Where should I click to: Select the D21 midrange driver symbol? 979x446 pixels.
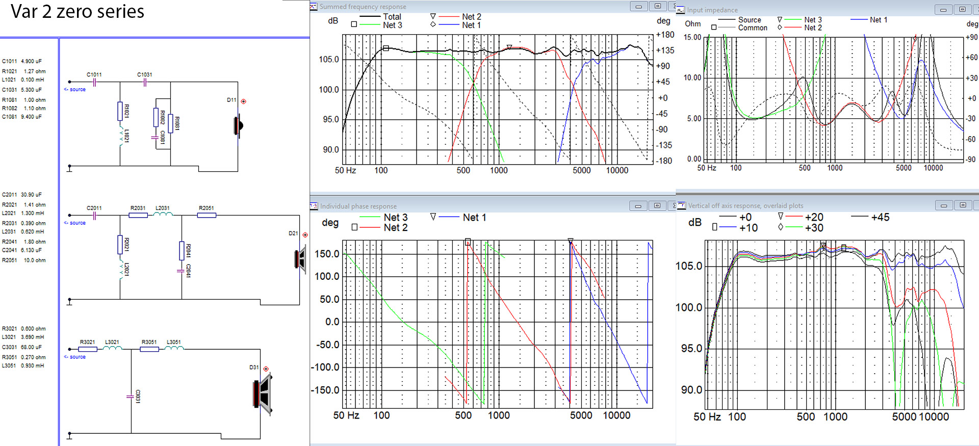300,259
